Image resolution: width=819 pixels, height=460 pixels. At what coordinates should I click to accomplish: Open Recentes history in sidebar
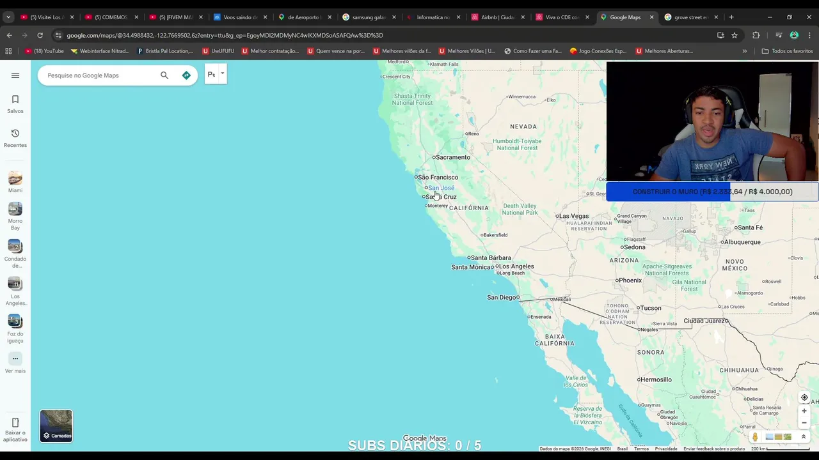click(15, 137)
